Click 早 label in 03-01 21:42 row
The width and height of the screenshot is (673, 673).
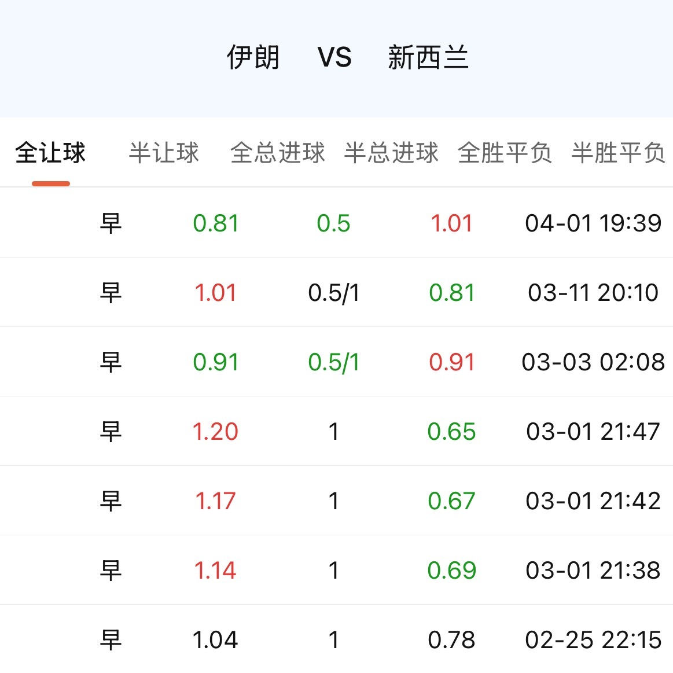111,501
